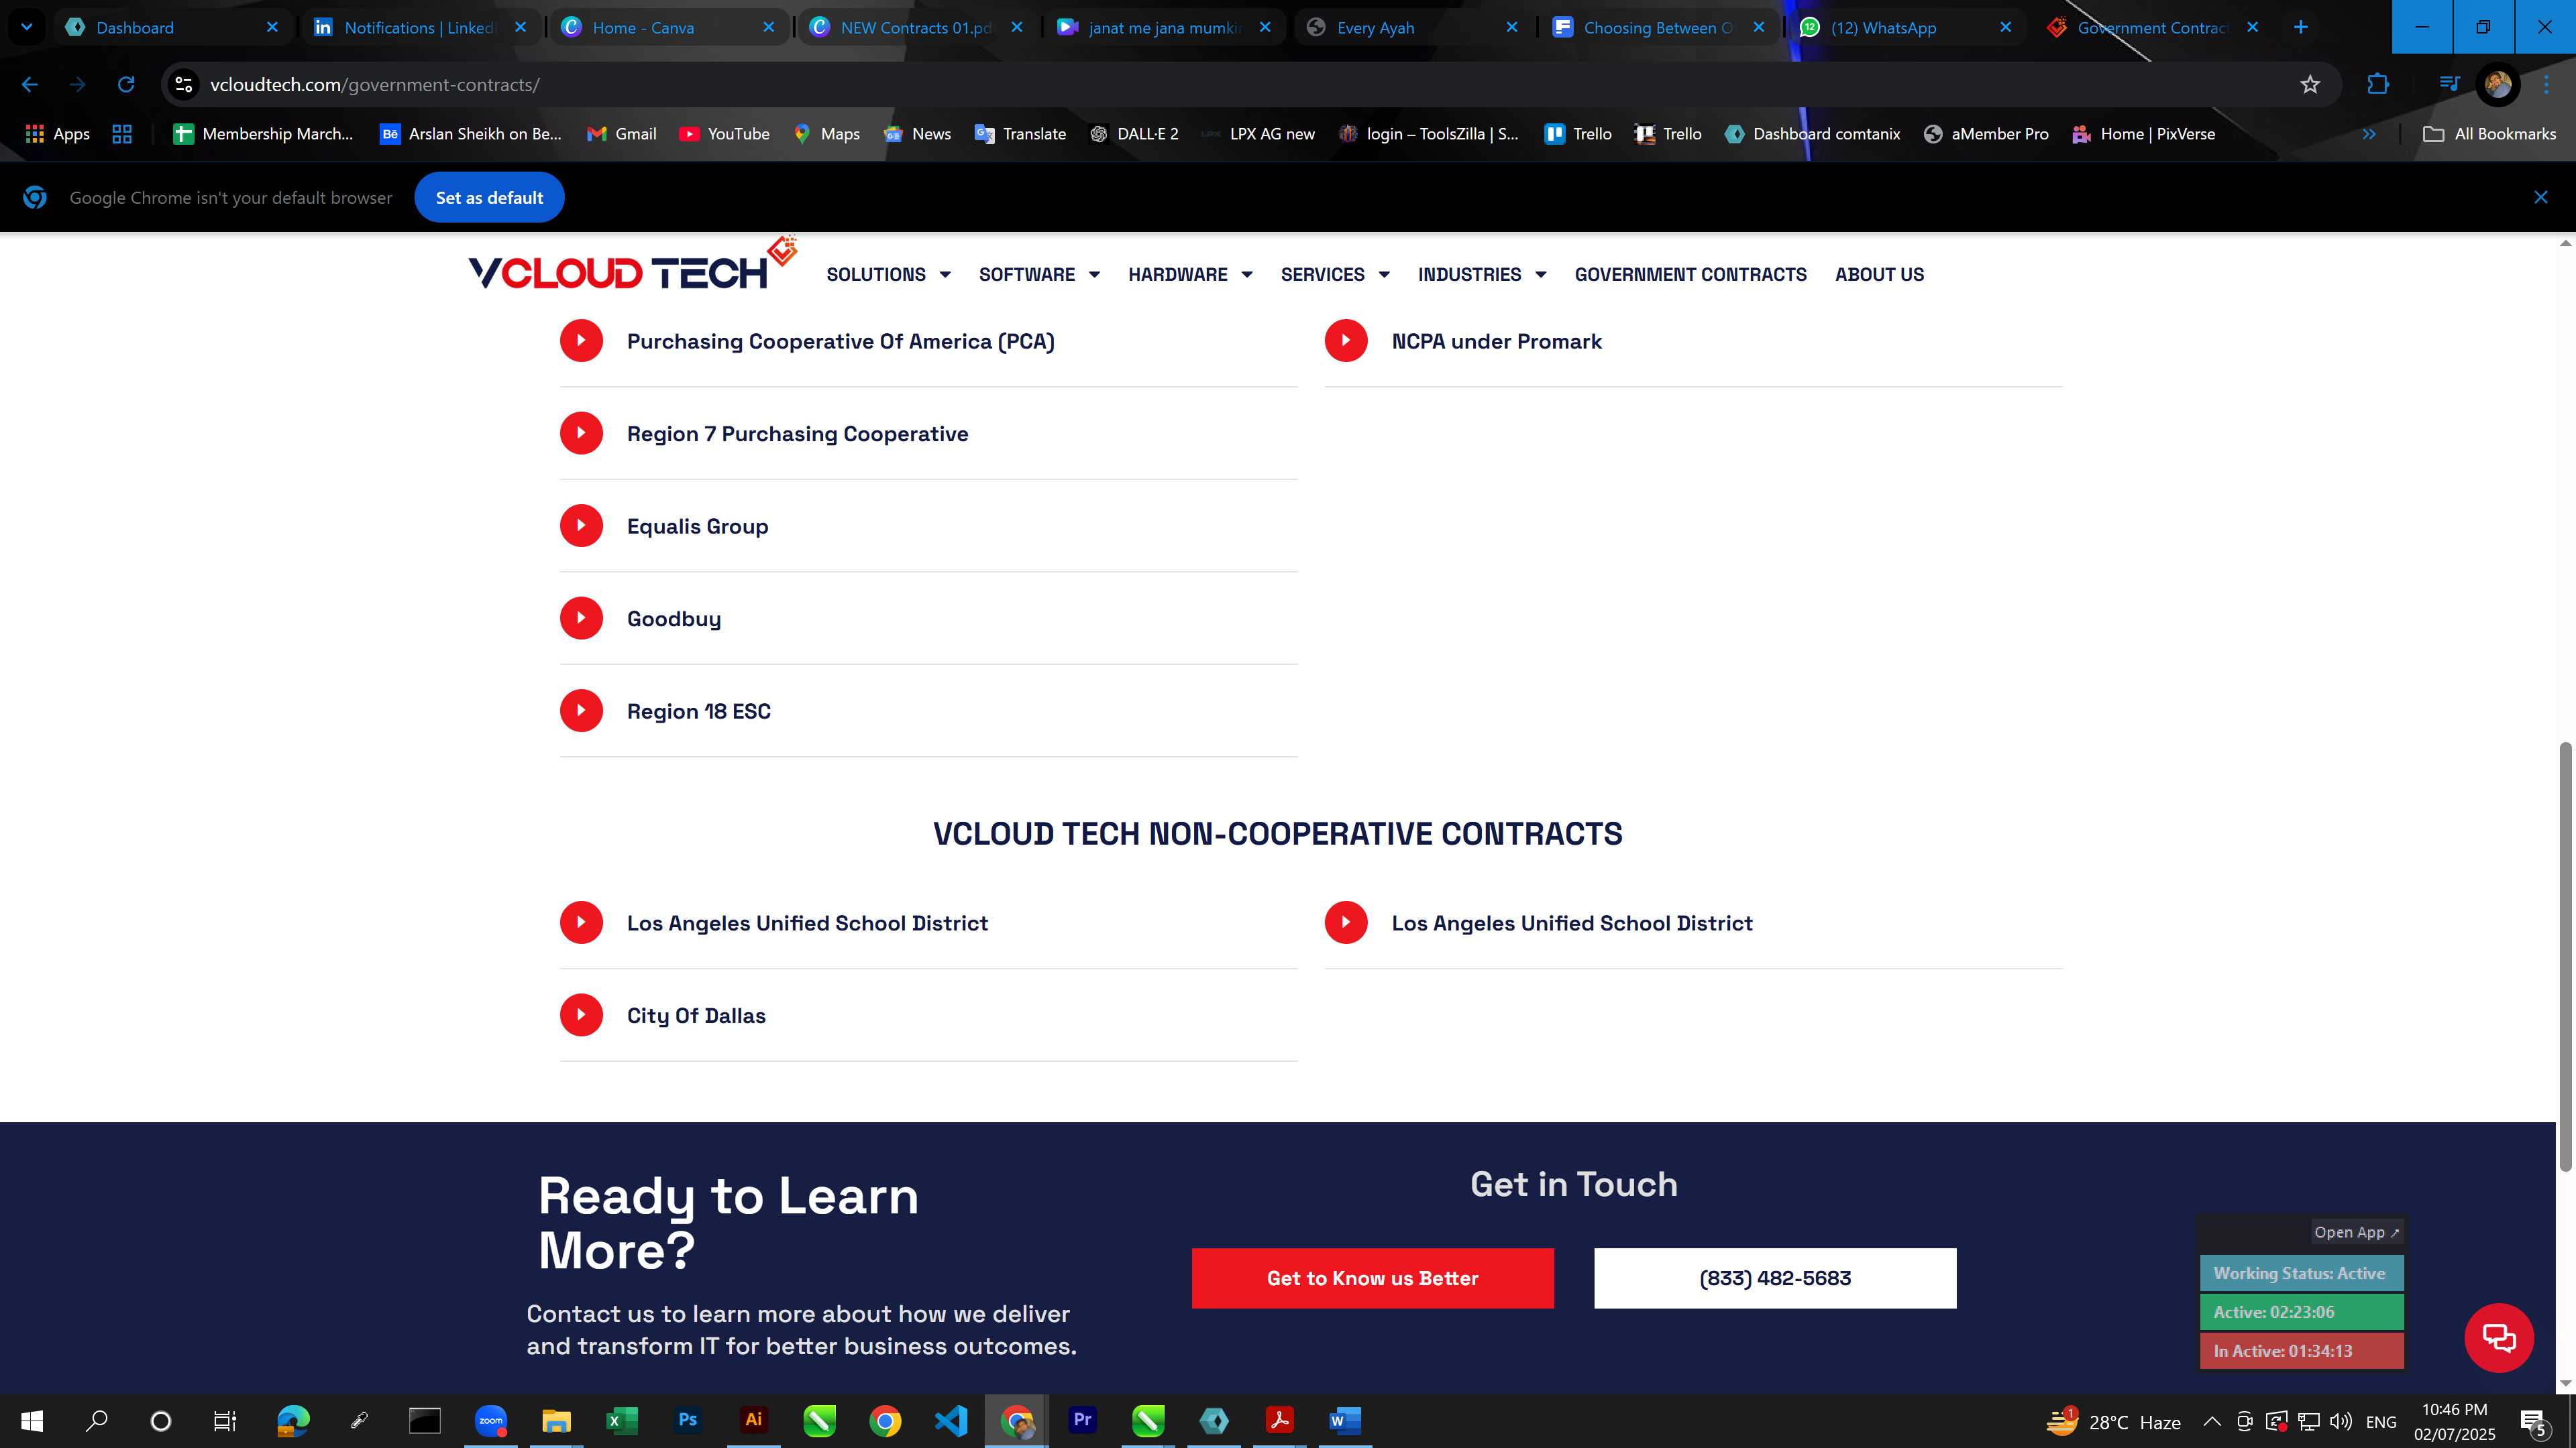The width and height of the screenshot is (2576, 1448).
Task: Show hidden system tray icons
Action: point(2212,1421)
